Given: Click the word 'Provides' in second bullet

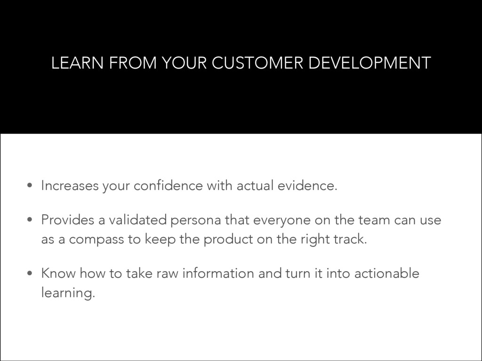Looking at the screenshot, I should tap(68, 220).
